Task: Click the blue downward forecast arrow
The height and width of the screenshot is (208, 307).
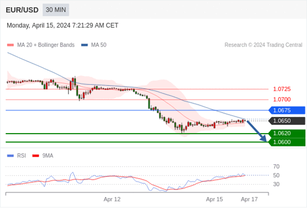Action: point(256,131)
